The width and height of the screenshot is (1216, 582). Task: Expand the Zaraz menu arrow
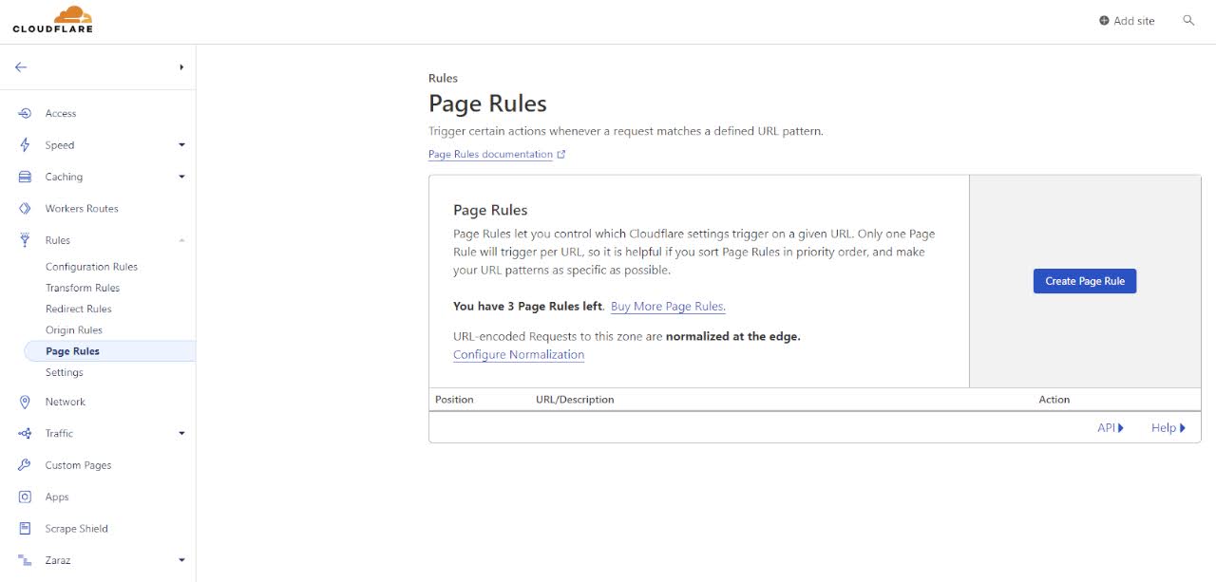tap(181, 560)
